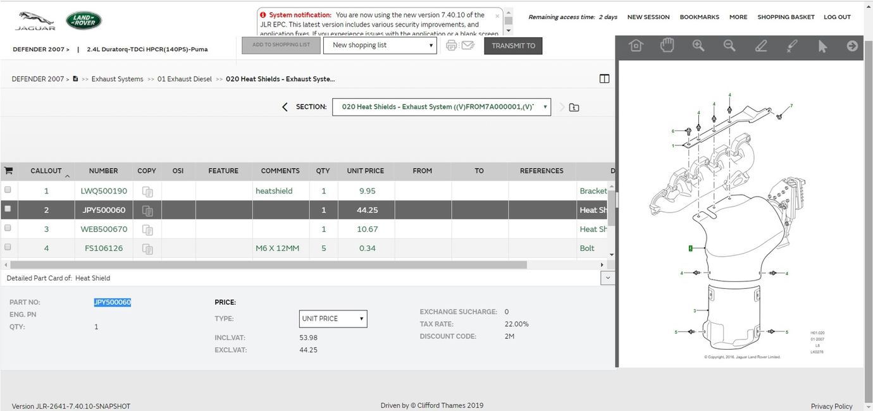Click the shopping cart column header icon
Image resolution: width=873 pixels, height=411 pixels.
8,171
